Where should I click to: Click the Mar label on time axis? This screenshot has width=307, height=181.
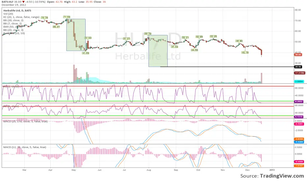tap(24, 170)
